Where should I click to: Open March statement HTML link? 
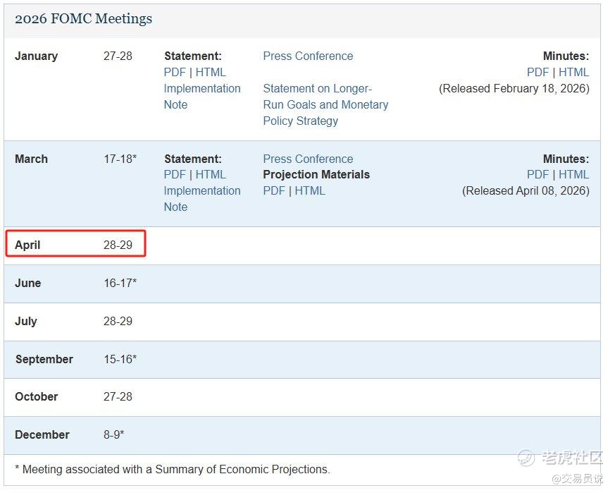tap(211, 174)
